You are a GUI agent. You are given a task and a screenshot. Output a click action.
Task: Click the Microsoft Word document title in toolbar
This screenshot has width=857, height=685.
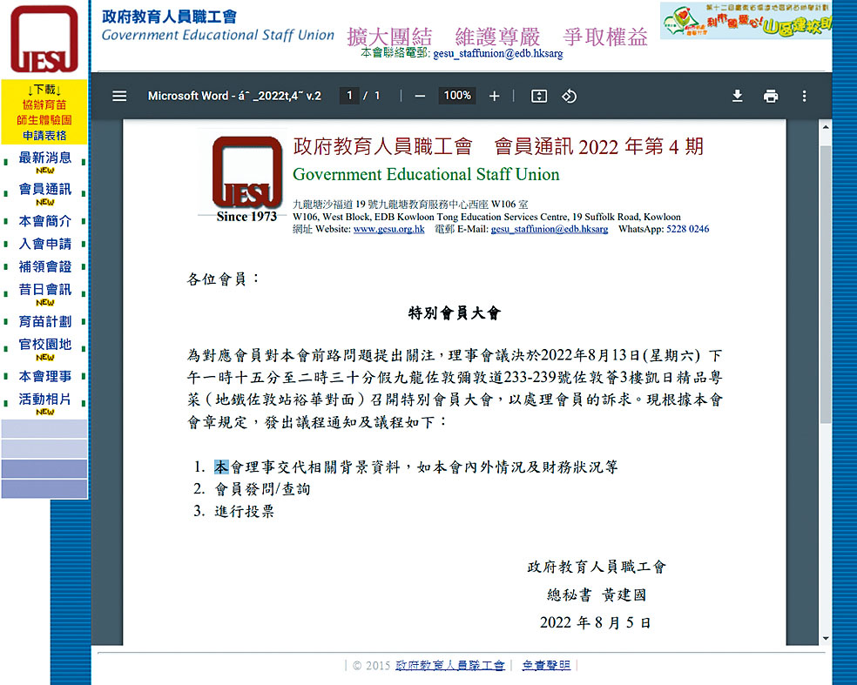click(234, 96)
